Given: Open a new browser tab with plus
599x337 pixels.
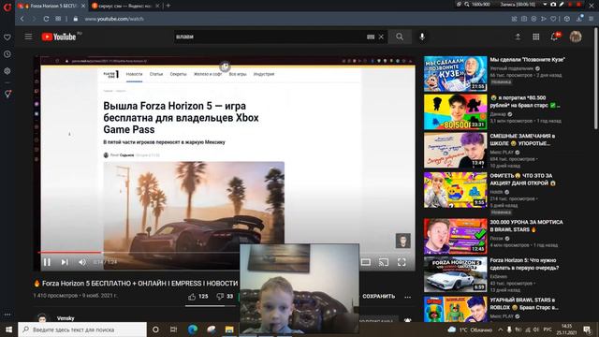Looking at the screenshot, I should (x=168, y=6).
